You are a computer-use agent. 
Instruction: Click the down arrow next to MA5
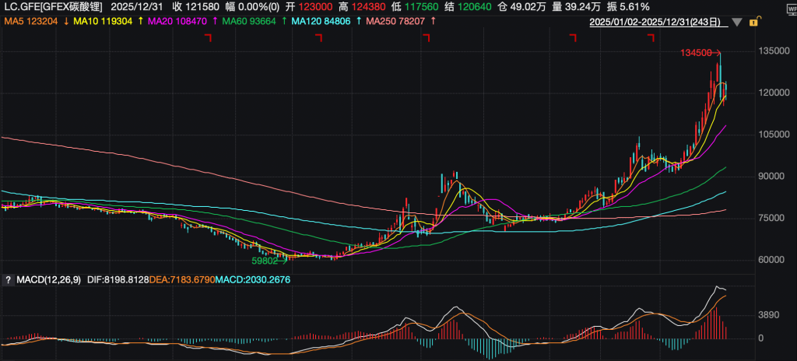pos(66,22)
